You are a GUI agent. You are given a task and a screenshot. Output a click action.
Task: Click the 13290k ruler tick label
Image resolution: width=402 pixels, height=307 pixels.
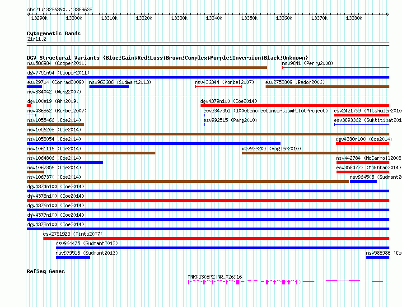pos(39,18)
